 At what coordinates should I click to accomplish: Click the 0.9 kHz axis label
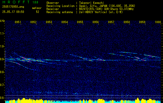(x=2, y=59)
